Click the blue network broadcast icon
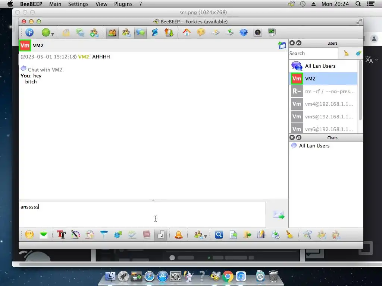The image size is (382, 286). pos(29,32)
